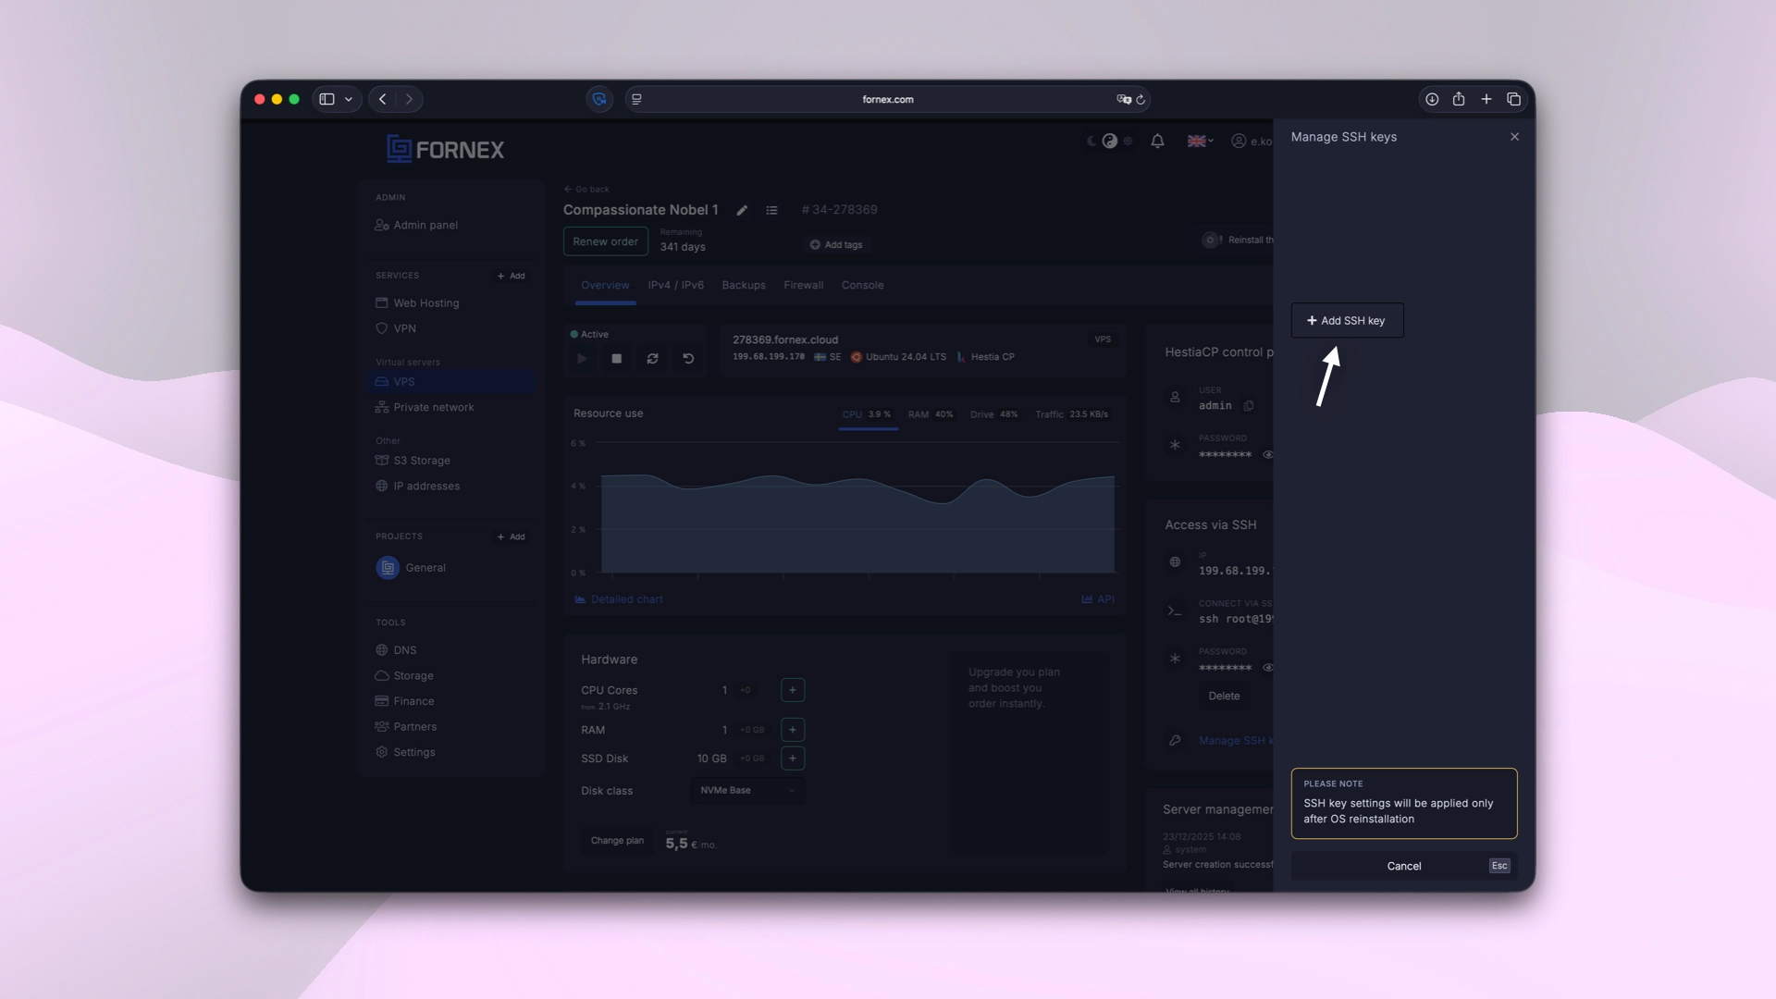Start the VPS with the play icon

(582, 358)
